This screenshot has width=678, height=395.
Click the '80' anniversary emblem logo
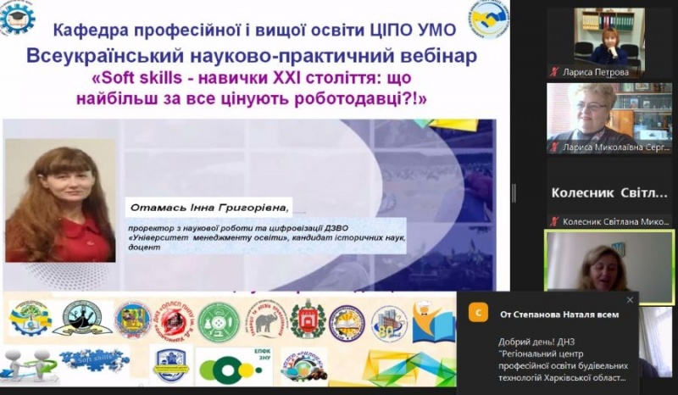[389, 323]
